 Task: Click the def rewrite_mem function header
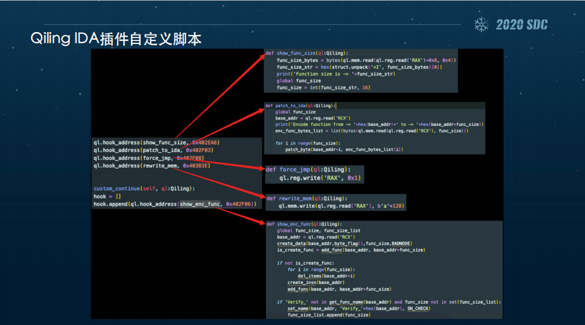306,198
